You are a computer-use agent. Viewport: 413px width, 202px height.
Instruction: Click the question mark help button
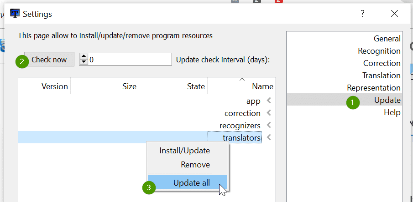coord(362,14)
